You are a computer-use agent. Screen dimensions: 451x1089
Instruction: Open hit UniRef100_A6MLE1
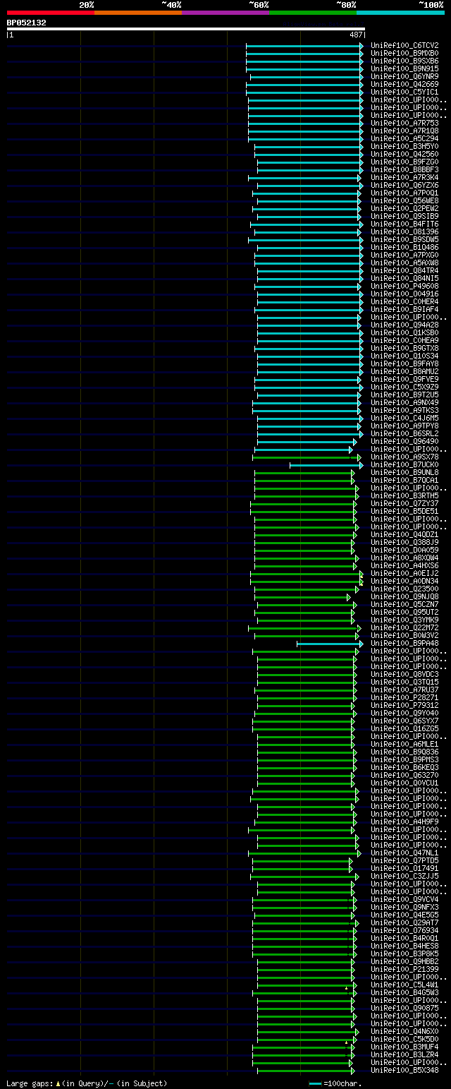pyautogui.click(x=404, y=744)
